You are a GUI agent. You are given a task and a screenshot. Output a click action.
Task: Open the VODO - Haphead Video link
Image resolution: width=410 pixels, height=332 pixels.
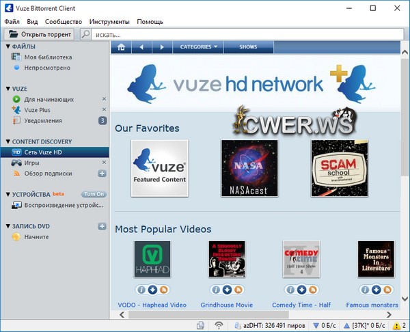tap(152, 305)
